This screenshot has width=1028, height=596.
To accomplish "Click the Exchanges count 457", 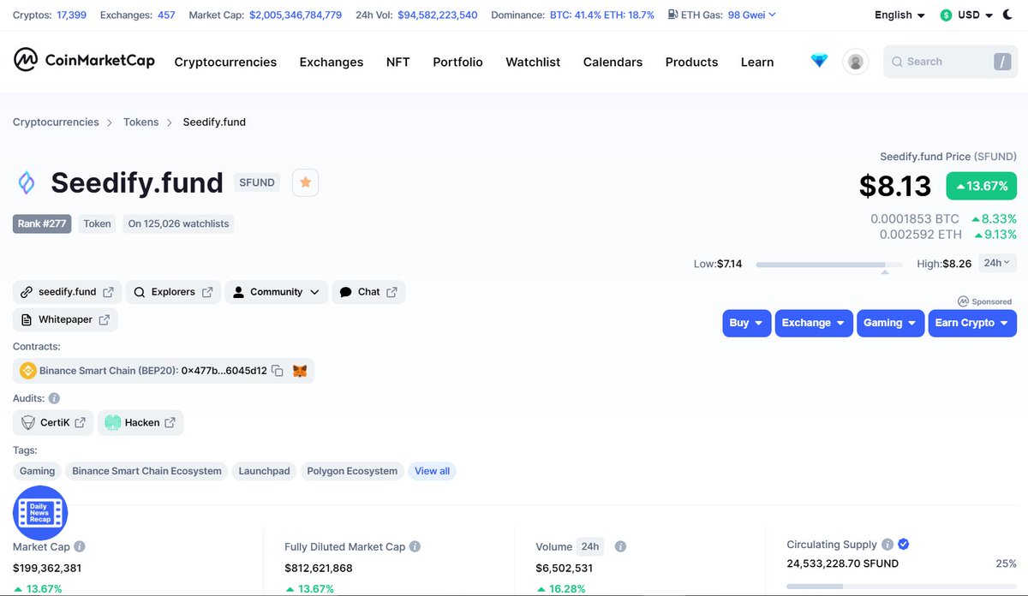I will coord(166,15).
